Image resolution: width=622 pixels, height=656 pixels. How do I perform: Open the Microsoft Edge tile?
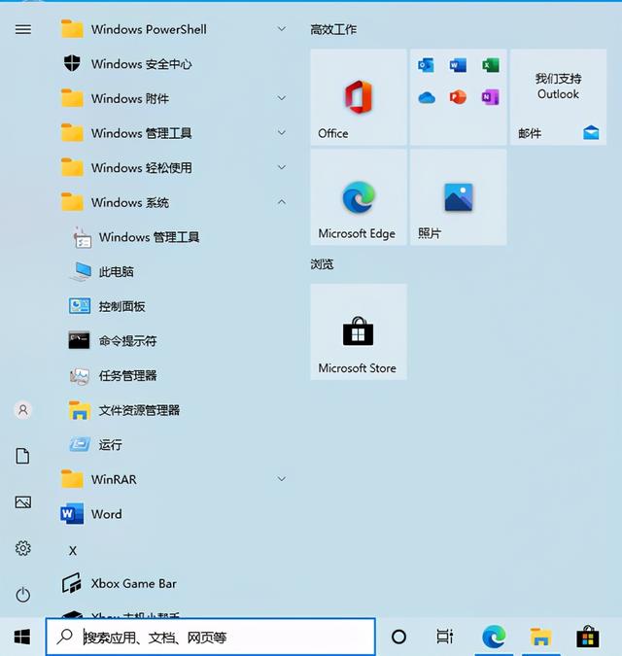[x=359, y=197]
